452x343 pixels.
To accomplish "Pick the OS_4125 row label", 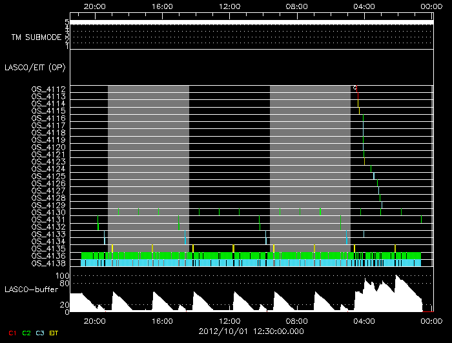I will [48, 176].
